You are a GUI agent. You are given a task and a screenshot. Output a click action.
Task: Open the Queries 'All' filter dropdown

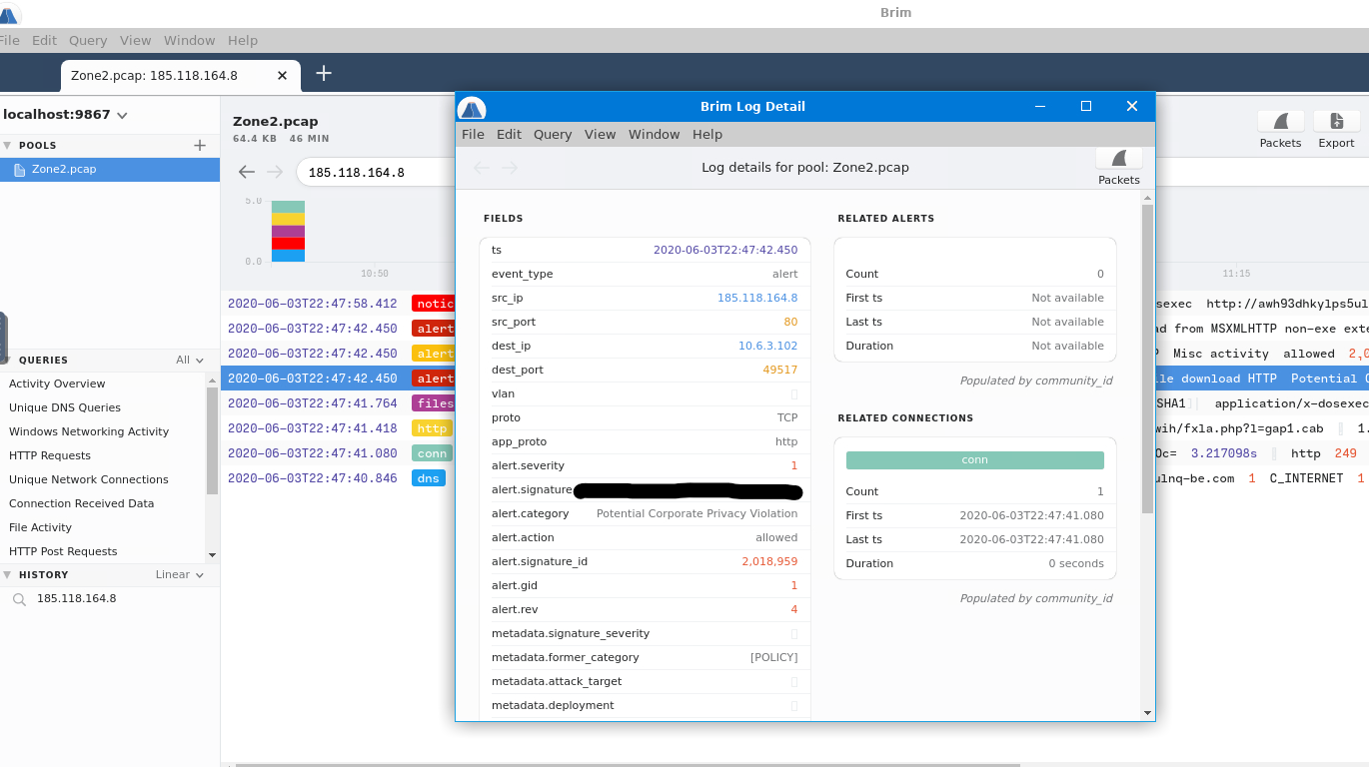tap(190, 361)
